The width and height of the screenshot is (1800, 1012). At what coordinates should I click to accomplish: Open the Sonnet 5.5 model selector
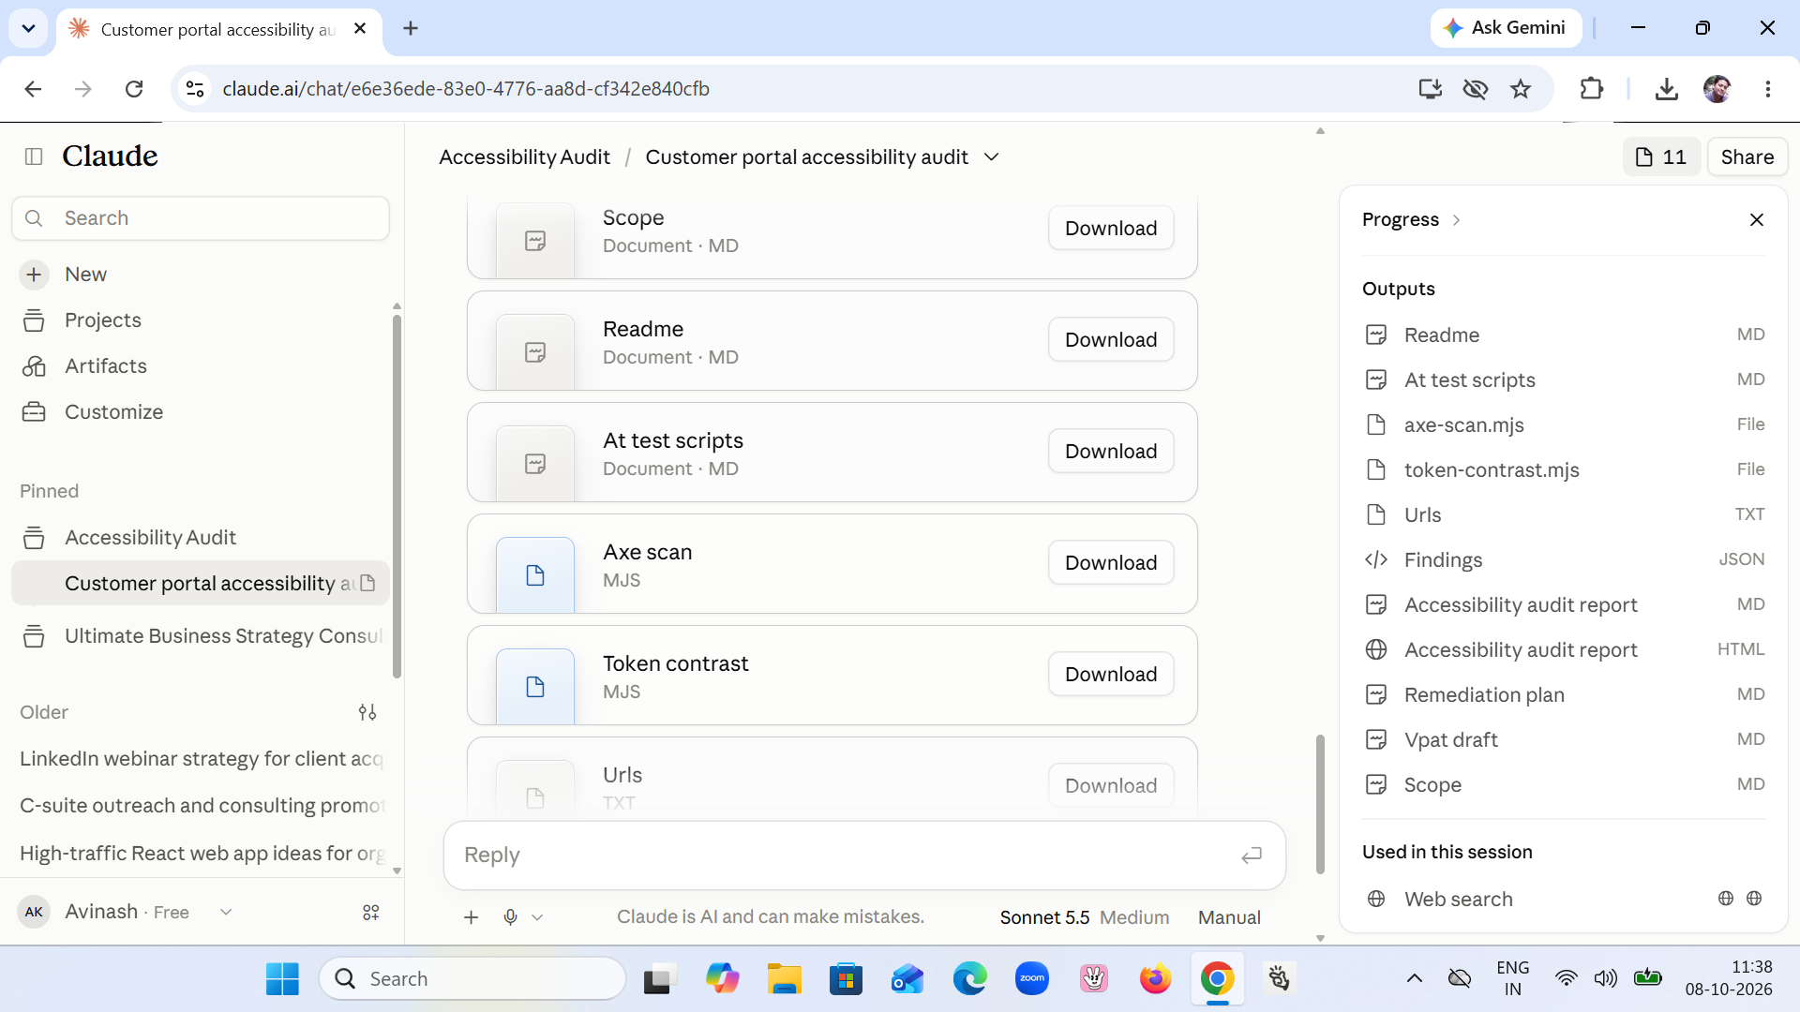[x=1084, y=917]
